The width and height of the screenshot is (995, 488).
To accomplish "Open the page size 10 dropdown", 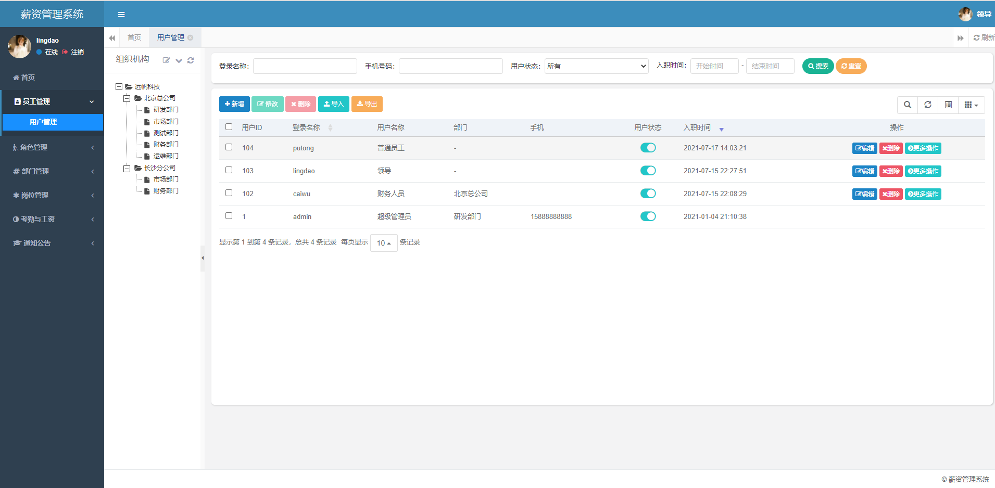I will coord(384,243).
